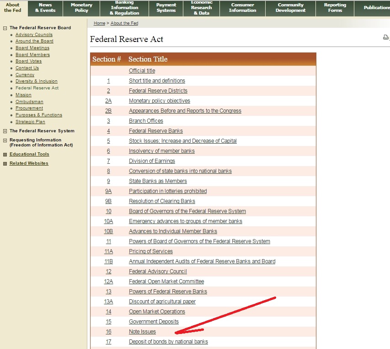
Task: Open Pricing of Services section link
Action: coord(150,251)
